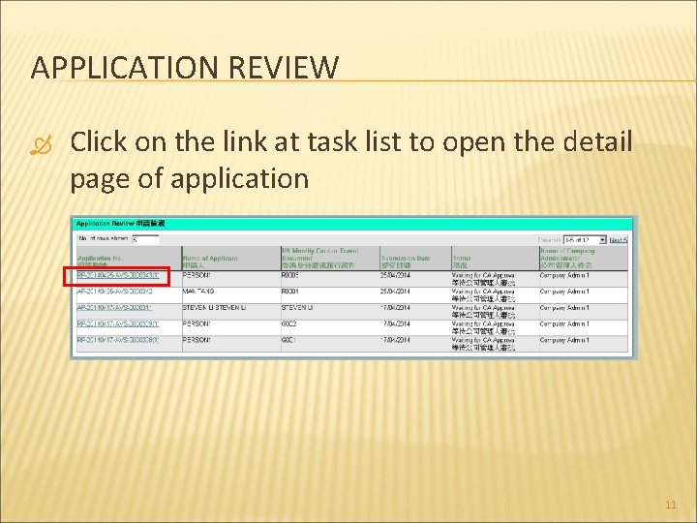This screenshot has height=523, width=697.
Task: Select document cell STEVEN LI
Action: 297,308
